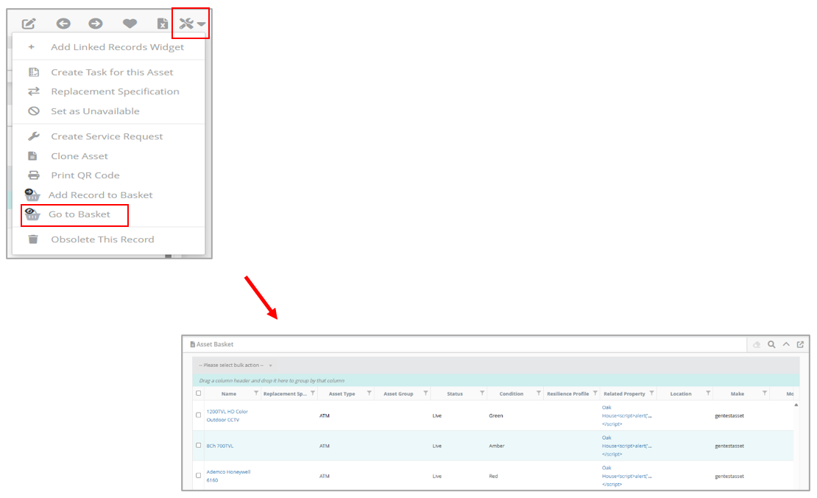Go to next record arrow icon
Screen dimensions: 817x498
96,24
